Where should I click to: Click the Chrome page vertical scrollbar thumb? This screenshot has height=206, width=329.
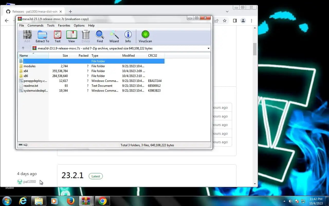click(x=255, y=49)
